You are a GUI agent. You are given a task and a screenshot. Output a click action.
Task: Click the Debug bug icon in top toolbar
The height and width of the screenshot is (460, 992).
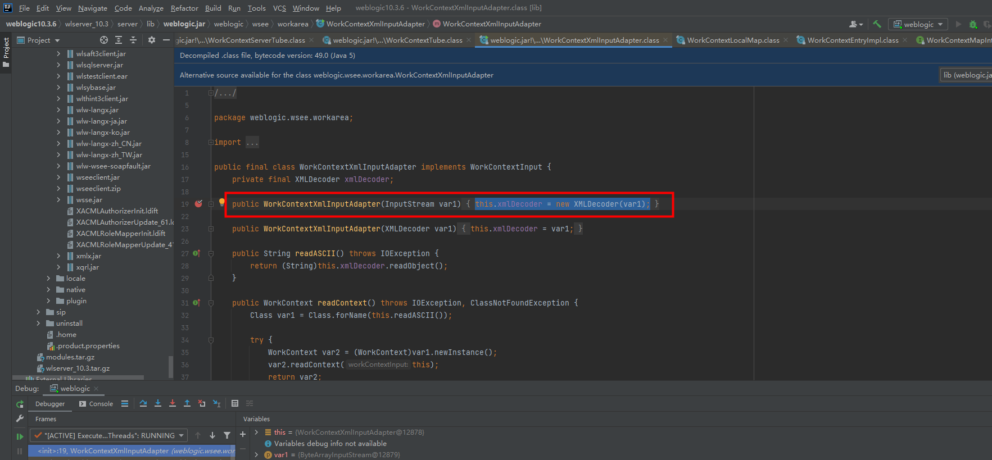(973, 24)
